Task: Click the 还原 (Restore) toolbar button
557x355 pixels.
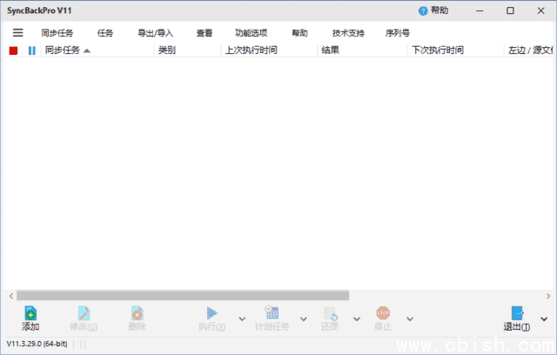Action: (x=330, y=318)
